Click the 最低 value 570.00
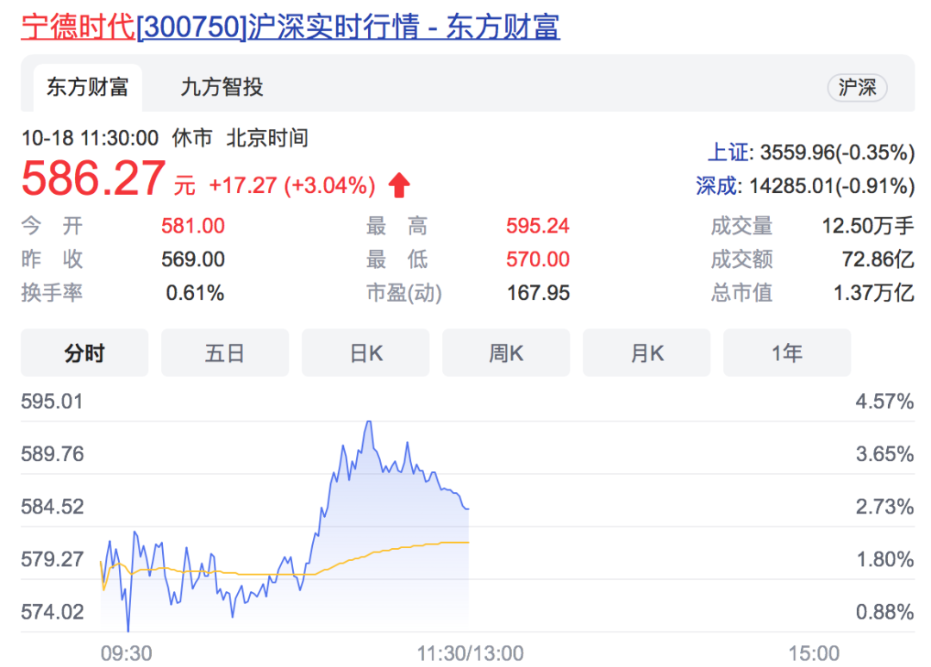 537,259
